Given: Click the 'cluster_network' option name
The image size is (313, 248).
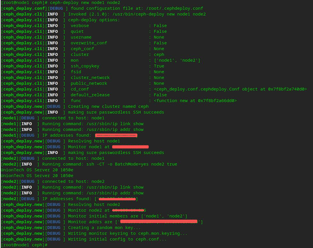Looking at the screenshot, I should [x=90, y=78].
